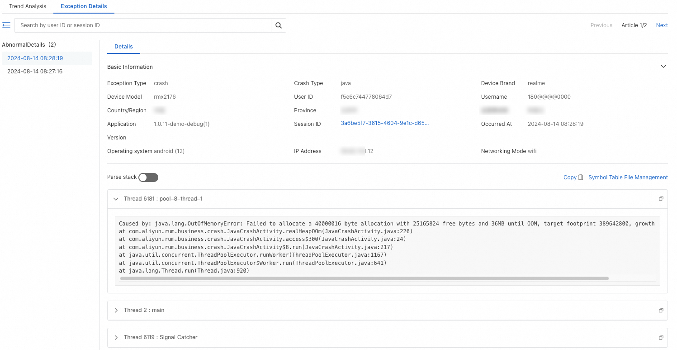
Task: Expand Thread 6119 : Signal Catcher
Action: [116, 337]
